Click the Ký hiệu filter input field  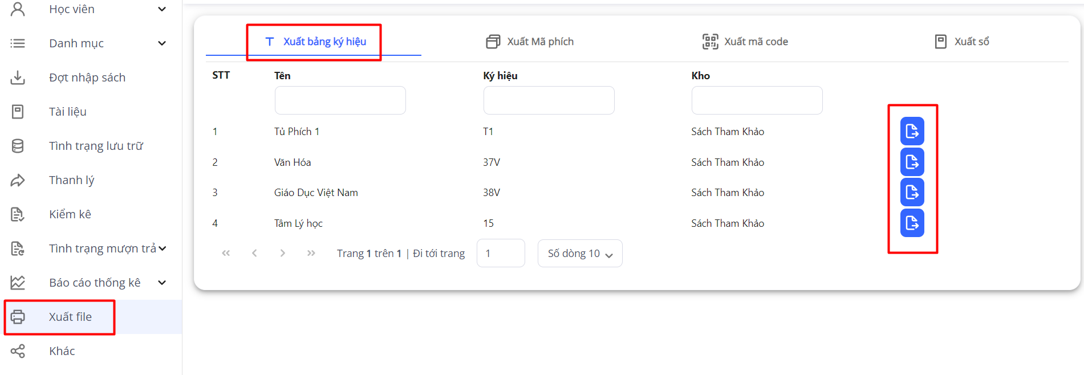pos(549,101)
